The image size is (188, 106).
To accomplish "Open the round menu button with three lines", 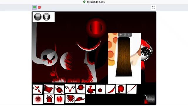I will coord(38,17).
